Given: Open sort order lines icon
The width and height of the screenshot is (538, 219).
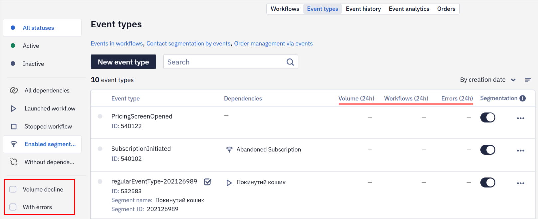Looking at the screenshot, I should (x=528, y=80).
